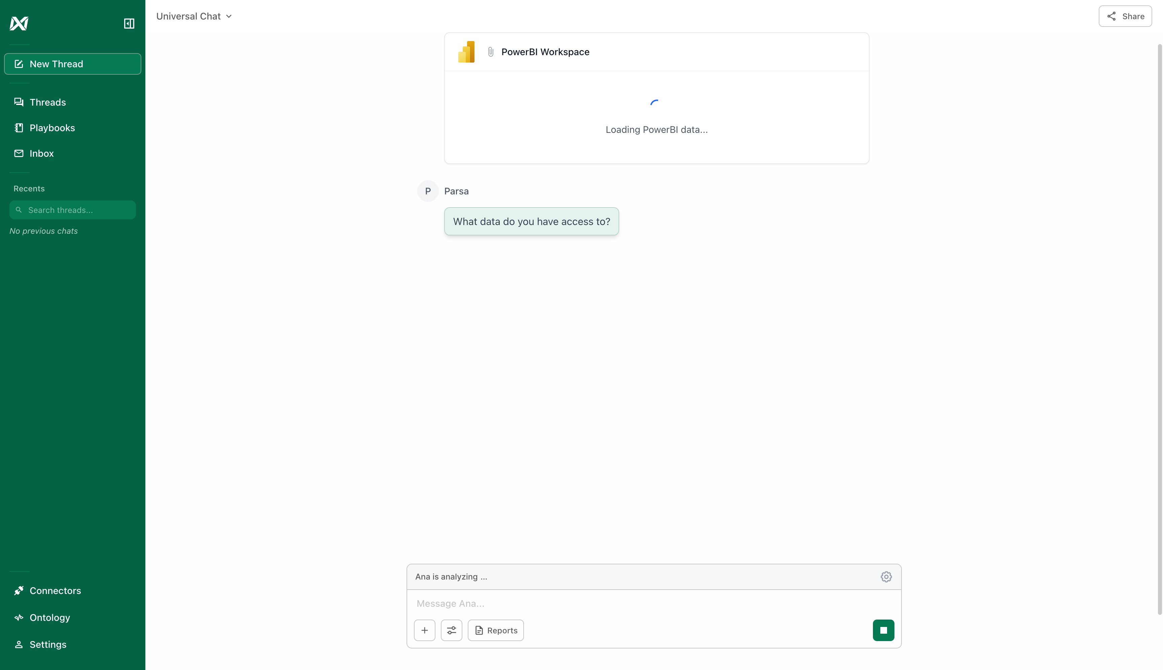
Task: Open the Inbox envelope icon
Action: [19, 153]
